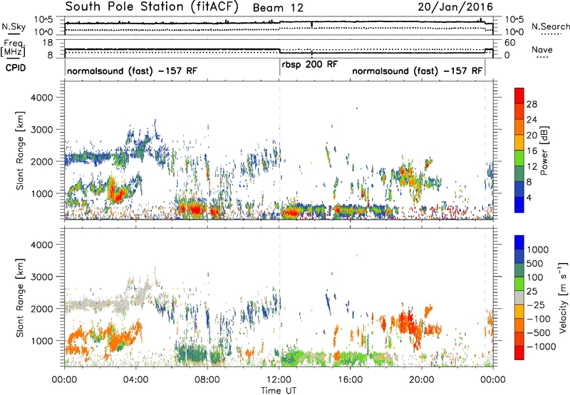Image resolution: width=570 pixels, height=395 pixels.
Task: Click the '10^5' label next to N.Search
Action: tap(514, 19)
